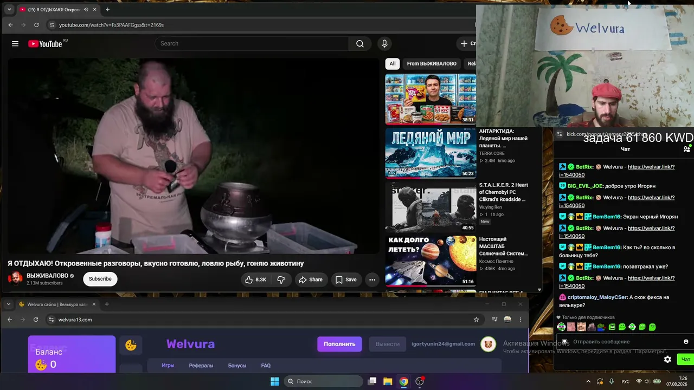Go back in the YouTube browser window
694x390 pixels.
coord(10,25)
